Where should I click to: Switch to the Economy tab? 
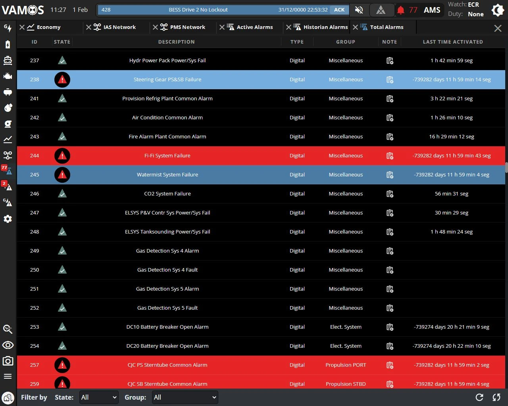[x=48, y=27]
